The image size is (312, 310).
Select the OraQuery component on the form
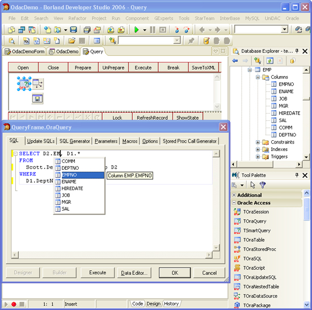click(x=24, y=84)
